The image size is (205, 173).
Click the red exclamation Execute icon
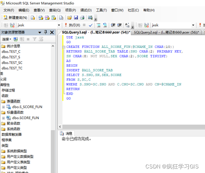pyautogui.click(x=66, y=25)
